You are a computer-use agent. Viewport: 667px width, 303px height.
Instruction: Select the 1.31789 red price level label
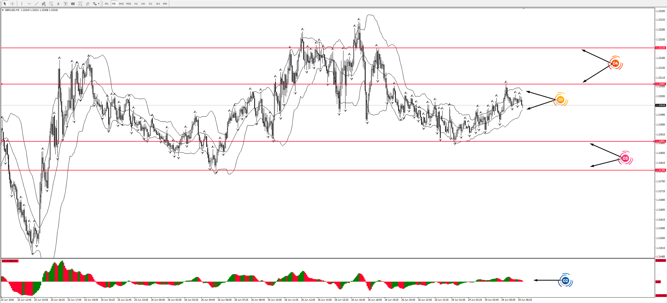[x=661, y=170]
